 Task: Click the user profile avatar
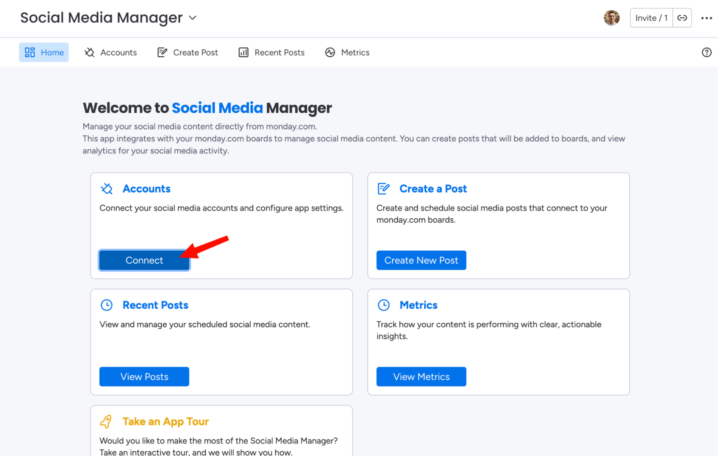(612, 18)
